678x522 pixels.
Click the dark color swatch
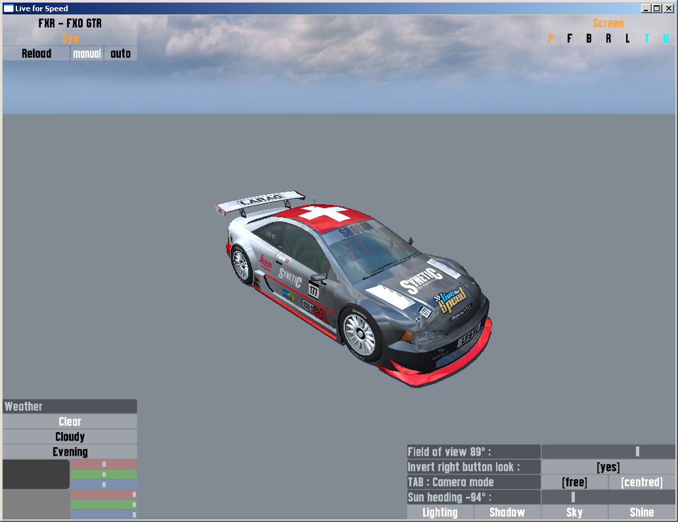pyautogui.click(x=36, y=474)
